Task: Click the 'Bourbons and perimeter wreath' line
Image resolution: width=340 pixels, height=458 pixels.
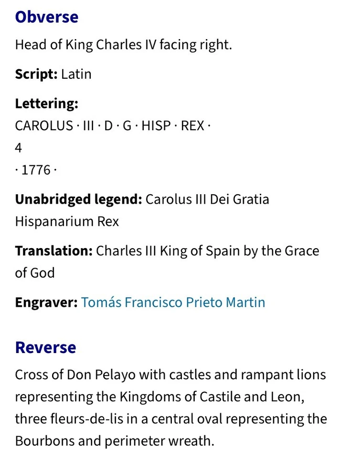Action: tap(115, 441)
